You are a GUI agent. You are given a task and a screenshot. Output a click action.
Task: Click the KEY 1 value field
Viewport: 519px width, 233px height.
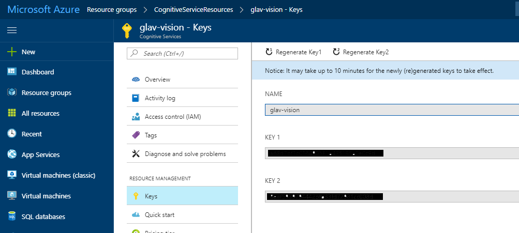click(x=392, y=153)
